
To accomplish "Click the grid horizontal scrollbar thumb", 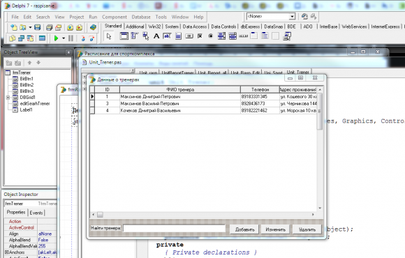I will coord(100,214).
